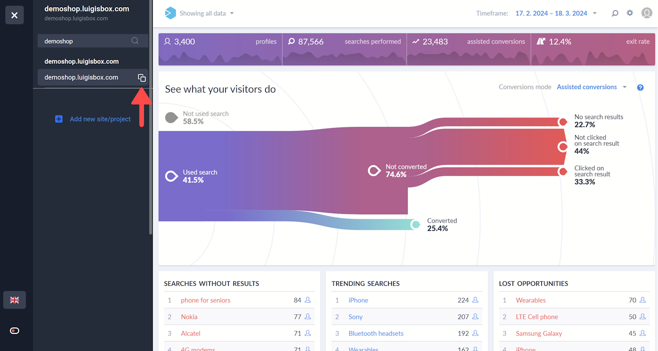Open 'phone for seniors' search term
The height and width of the screenshot is (351, 658).
point(206,300)
